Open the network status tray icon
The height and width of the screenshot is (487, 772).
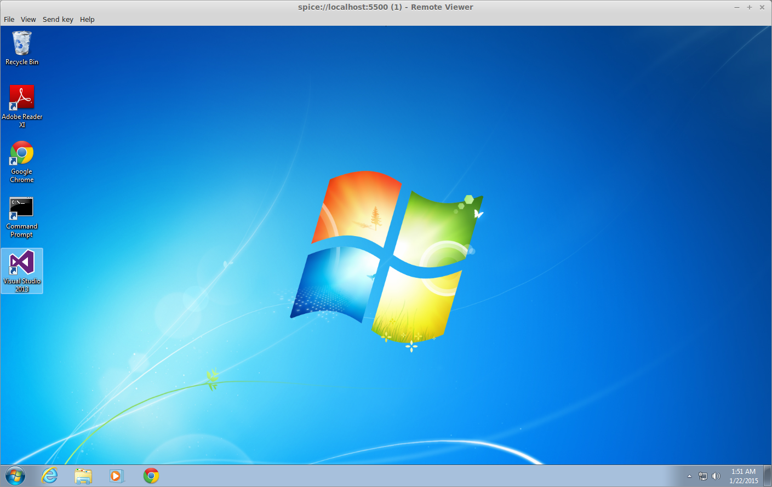pos(703,475)
